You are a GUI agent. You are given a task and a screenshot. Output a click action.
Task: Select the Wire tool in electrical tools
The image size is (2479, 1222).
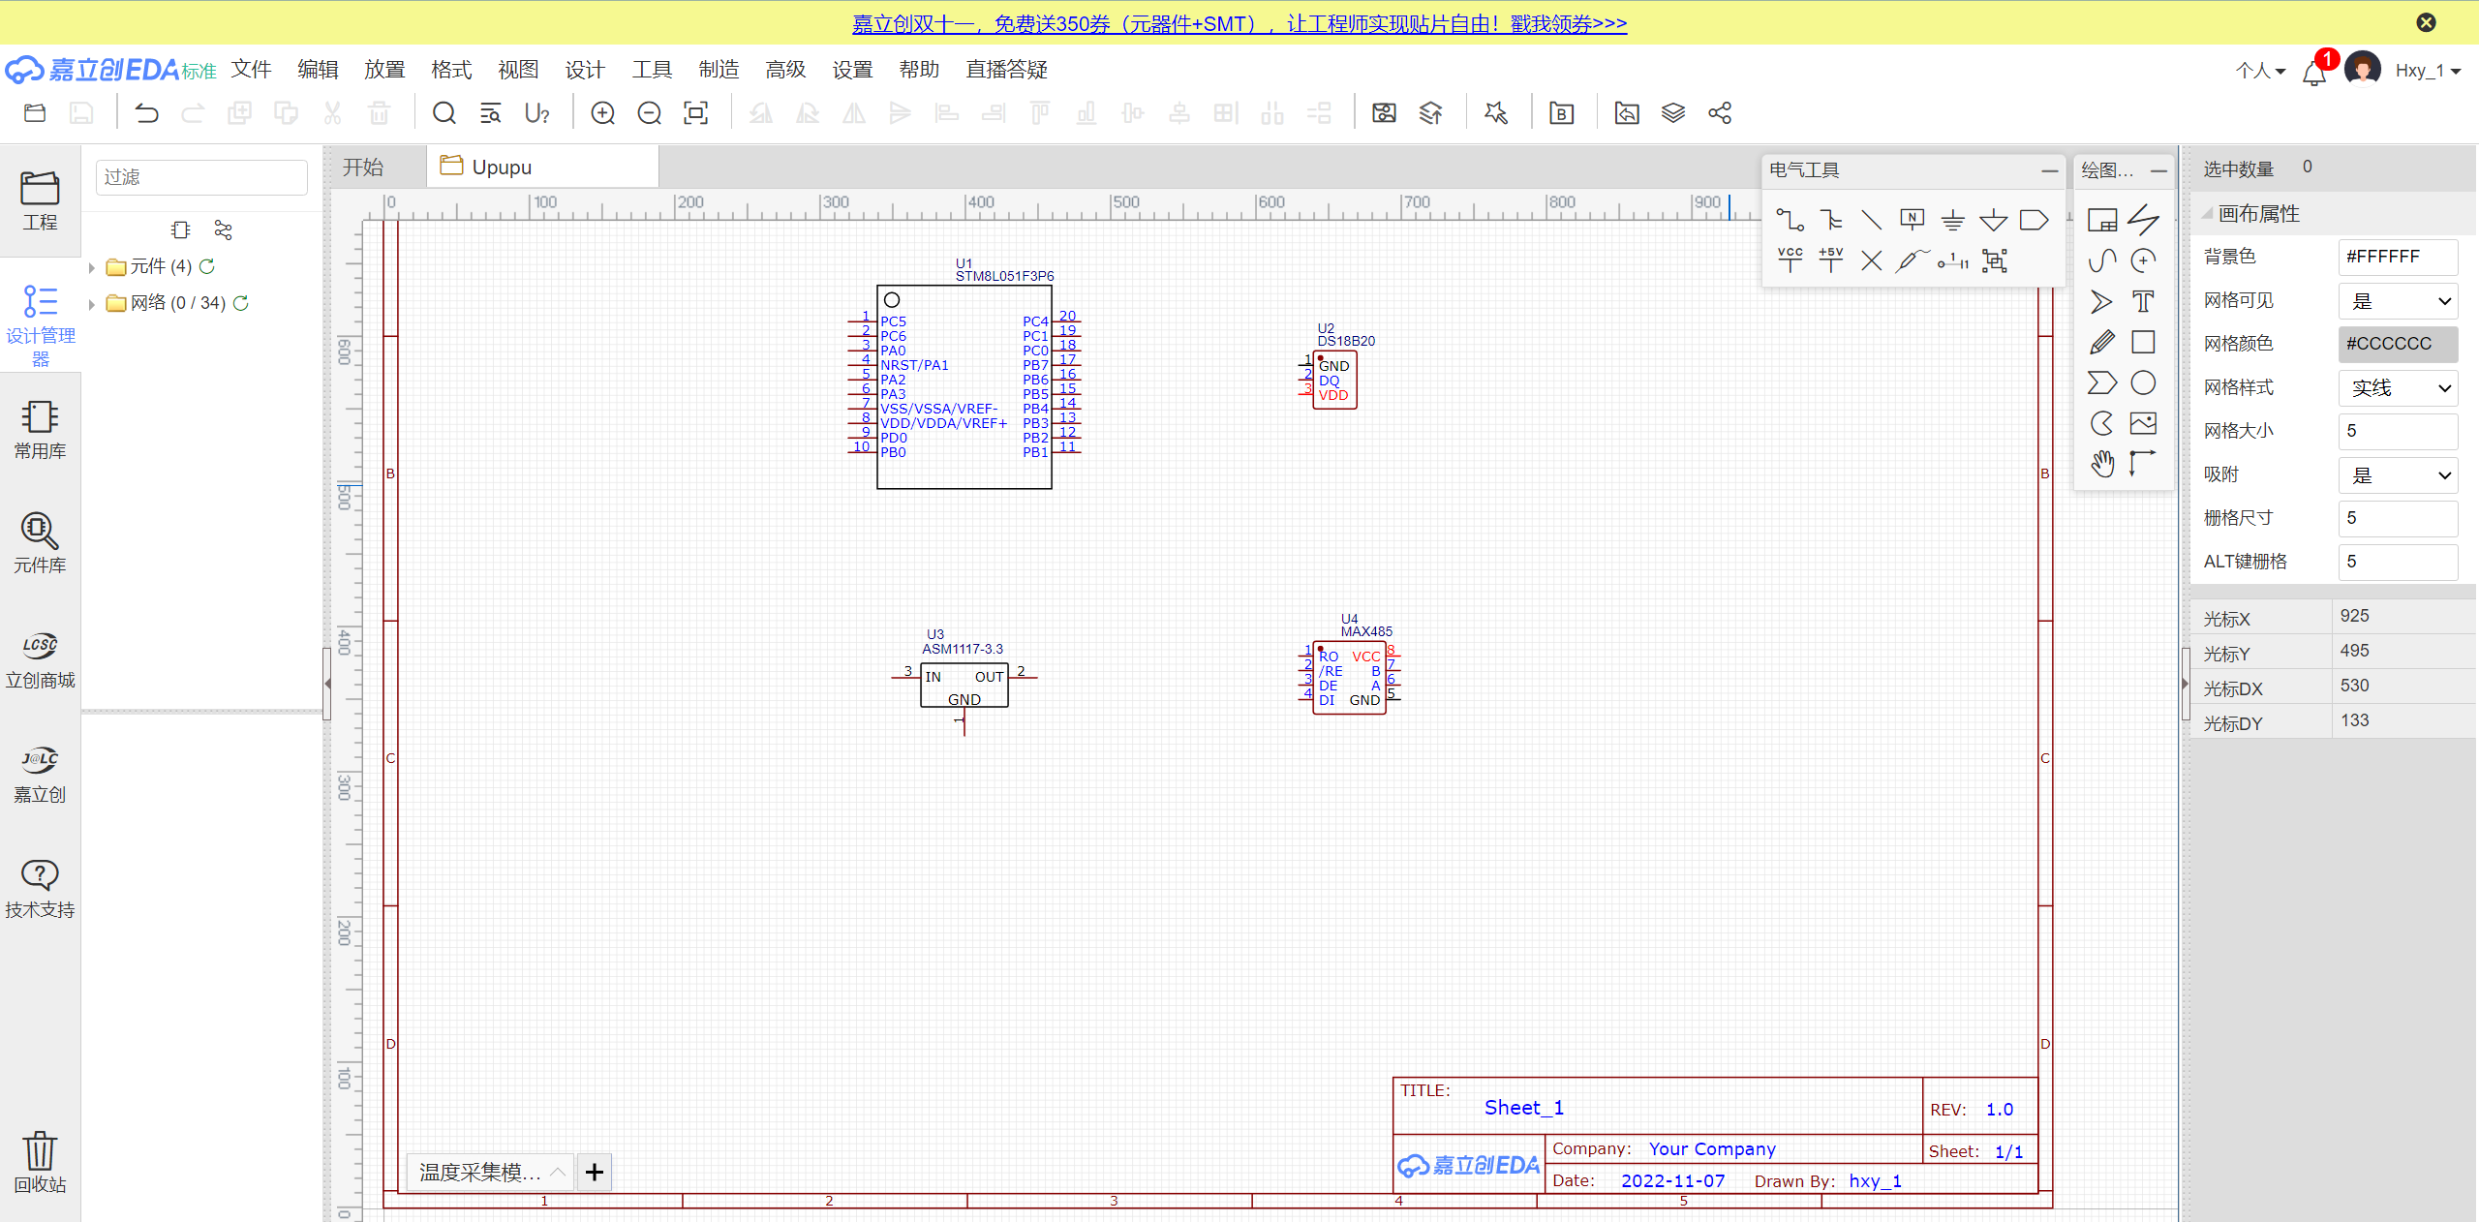[1790, 220]
